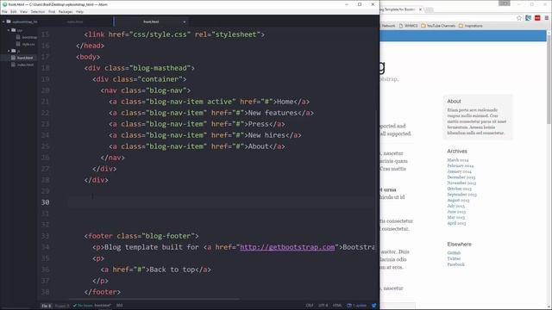Screen dimensions: 552x310
Task: Select the Blog Template tab in browser
Action: pyautogui.click(x=399, y=9)
